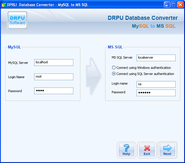
Task: Click the MySQL Login Name field containing root
Action: (x=54, y=77)
